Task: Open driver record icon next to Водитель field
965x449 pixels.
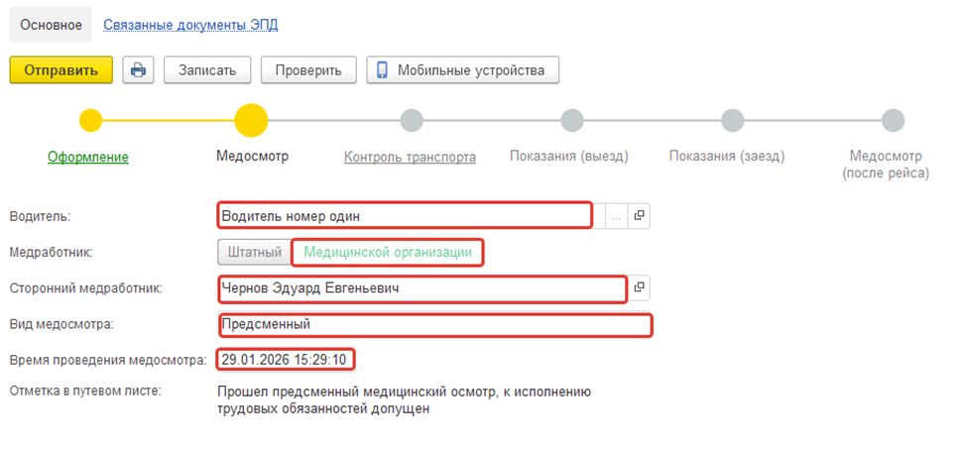Action: click(x=640, y=215)
